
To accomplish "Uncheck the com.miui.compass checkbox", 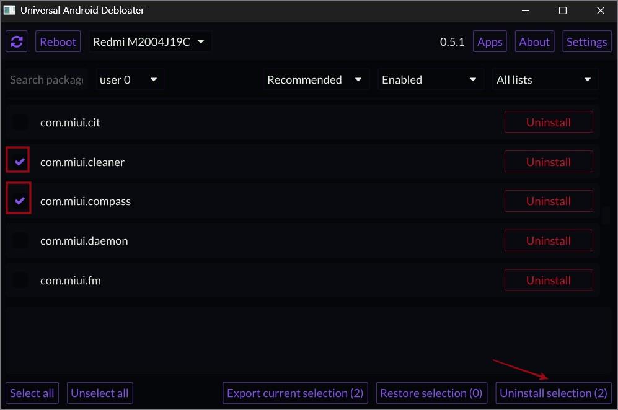I will point(19,201).
